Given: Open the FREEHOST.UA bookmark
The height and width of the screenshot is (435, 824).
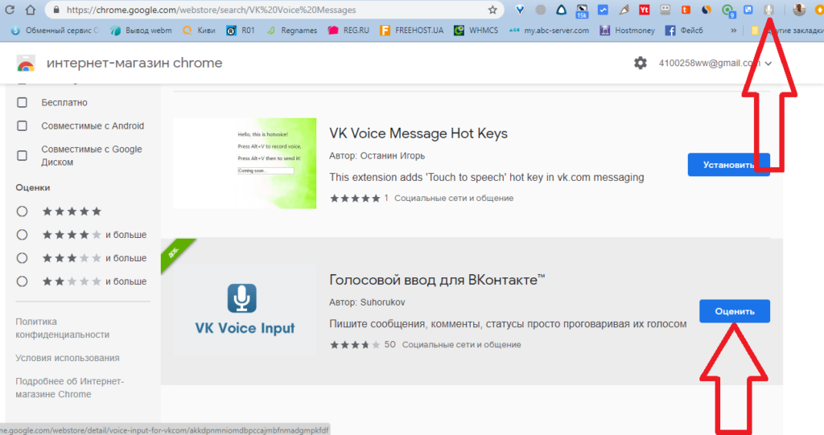Looking at the screenshot, I should tap(411, 31).
